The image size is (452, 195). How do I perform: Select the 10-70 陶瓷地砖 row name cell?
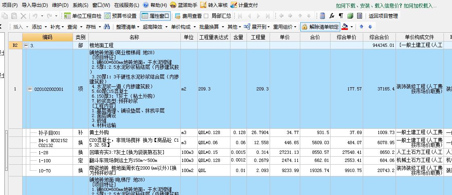135,171
